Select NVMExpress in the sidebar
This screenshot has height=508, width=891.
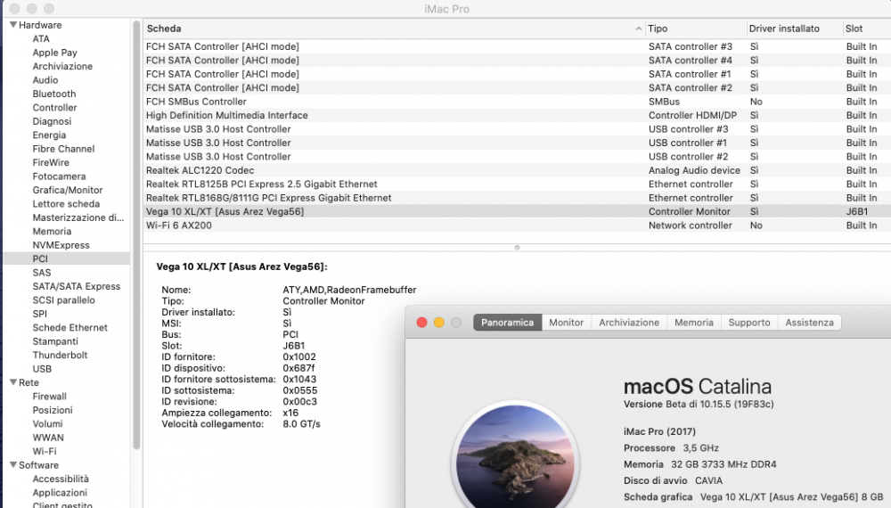pyautogui.click(x=61, y=245)
